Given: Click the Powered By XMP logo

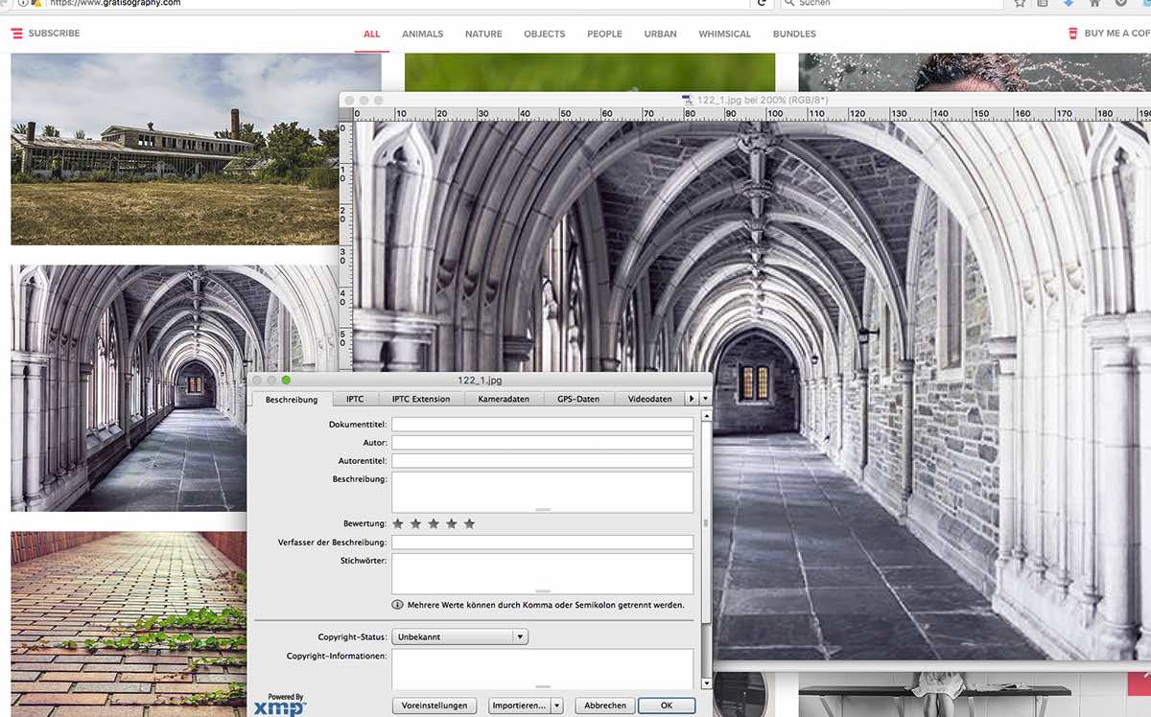Looking at the screenshot, I should click(x=280, y=705).
